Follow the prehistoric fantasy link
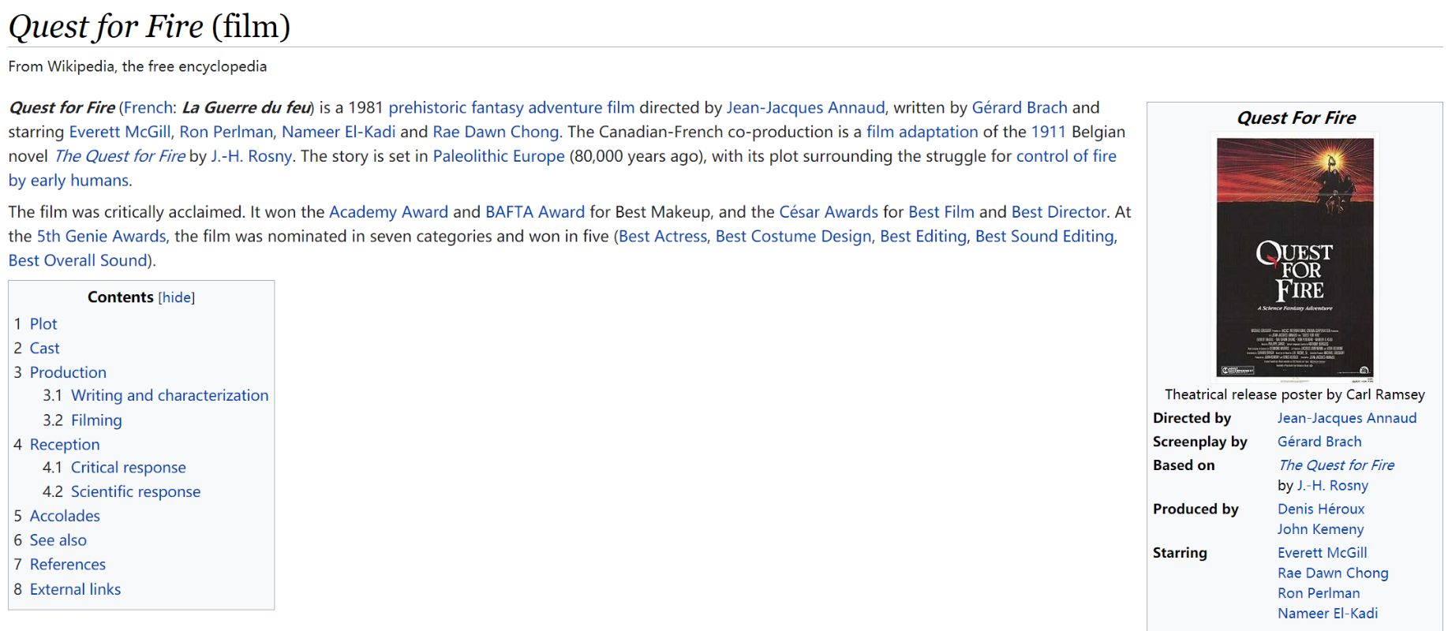Viewport: 1448px width, 631px height. click(456, 107)
